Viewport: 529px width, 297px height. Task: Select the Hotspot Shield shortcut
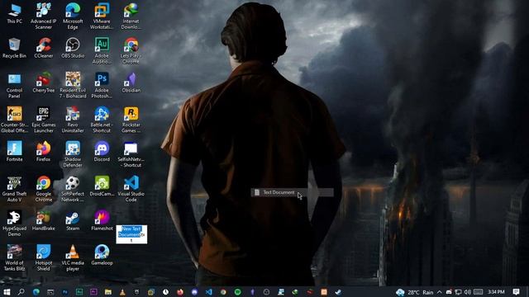coord(44,258)
